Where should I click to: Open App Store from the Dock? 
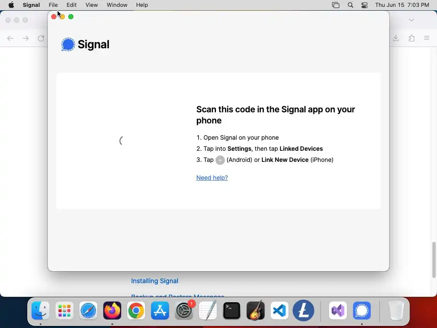coord(160,310)
